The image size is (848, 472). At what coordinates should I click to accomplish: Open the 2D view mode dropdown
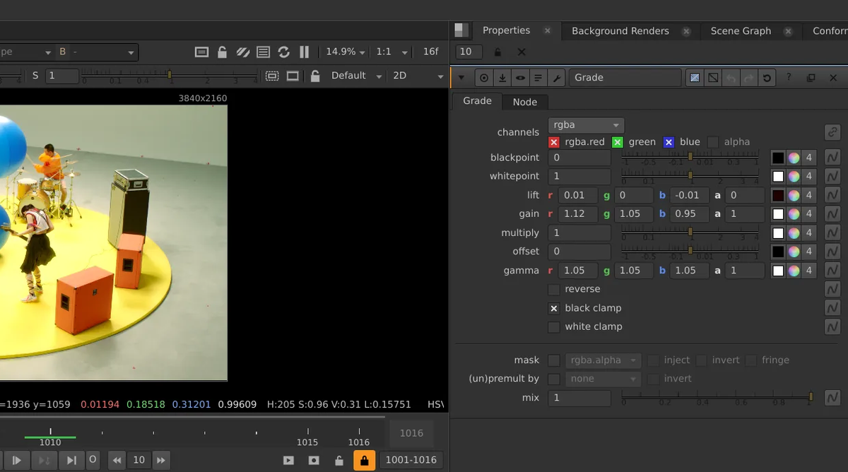417,76
